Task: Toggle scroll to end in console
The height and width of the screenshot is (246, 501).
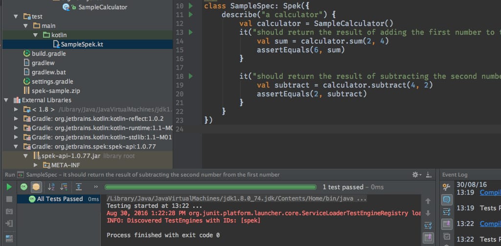Action: (x=429, y=238)
